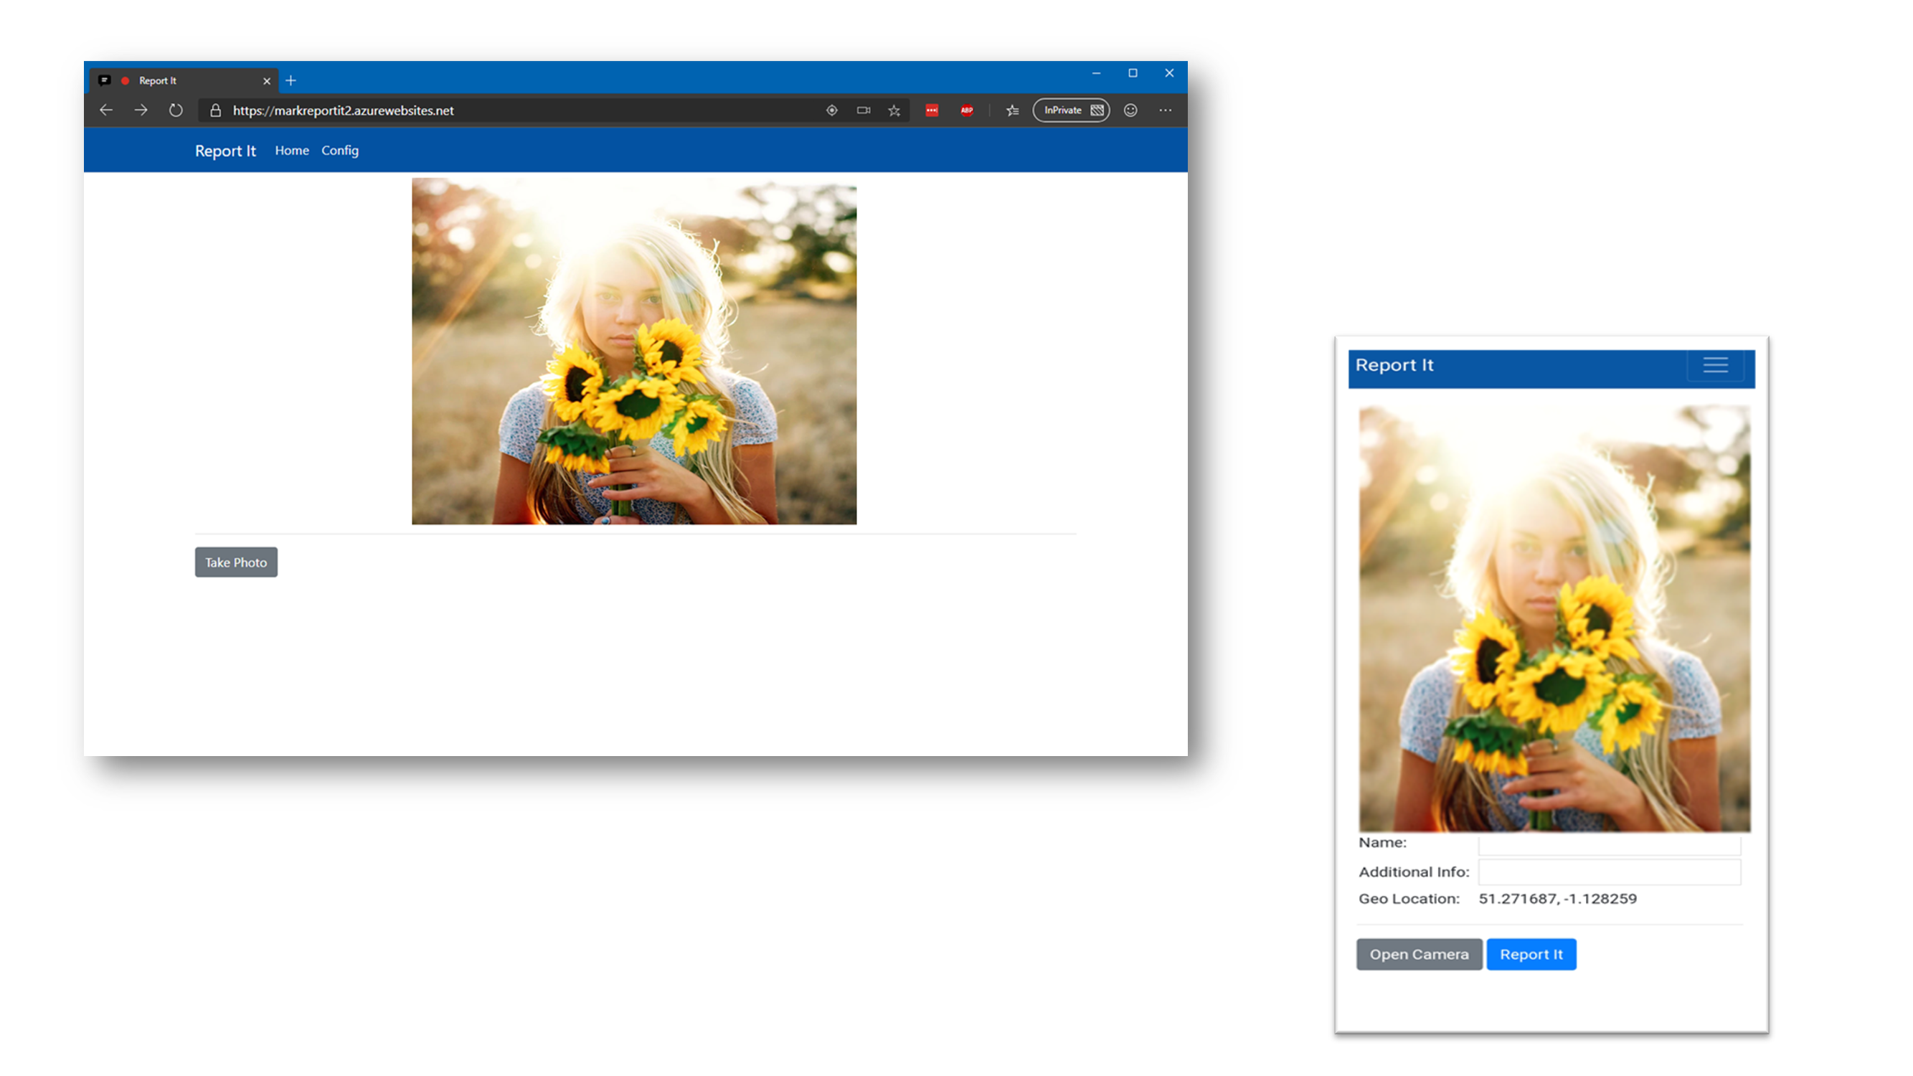
Task: Open the Adblock Plus extension icon
Action: 967,110
